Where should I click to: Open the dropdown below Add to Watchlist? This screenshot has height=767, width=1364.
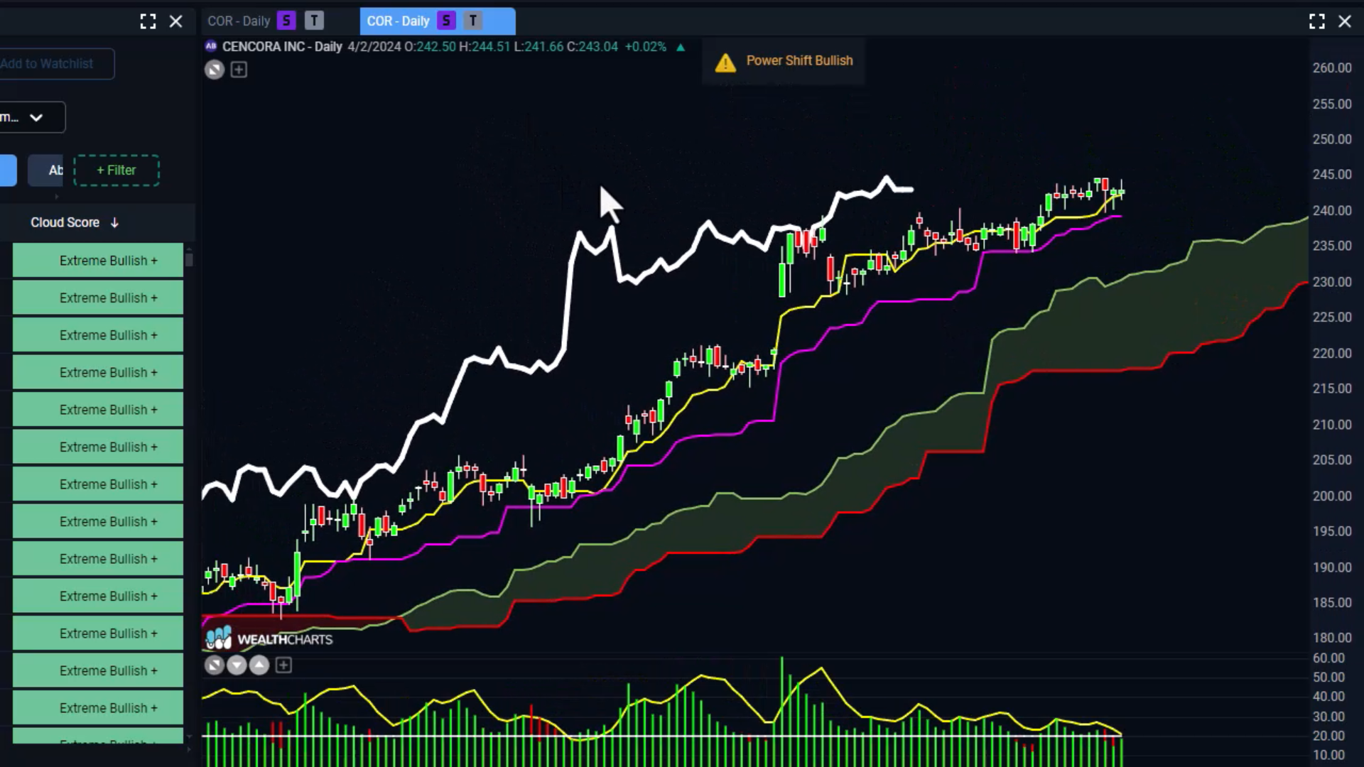[x=33, y=117]
